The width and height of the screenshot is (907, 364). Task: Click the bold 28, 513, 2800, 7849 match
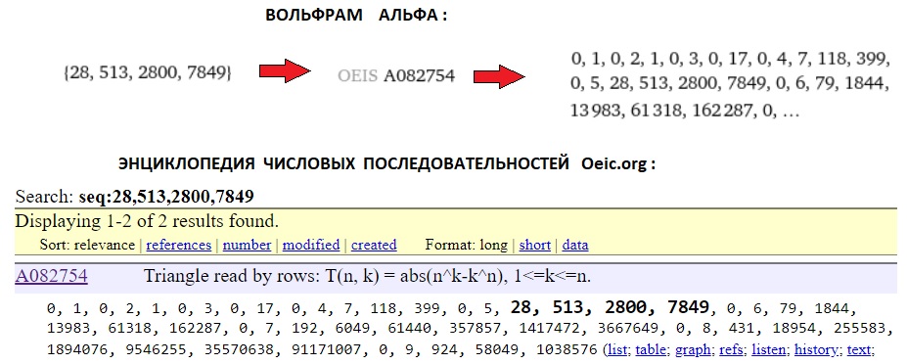pos(610,307)
